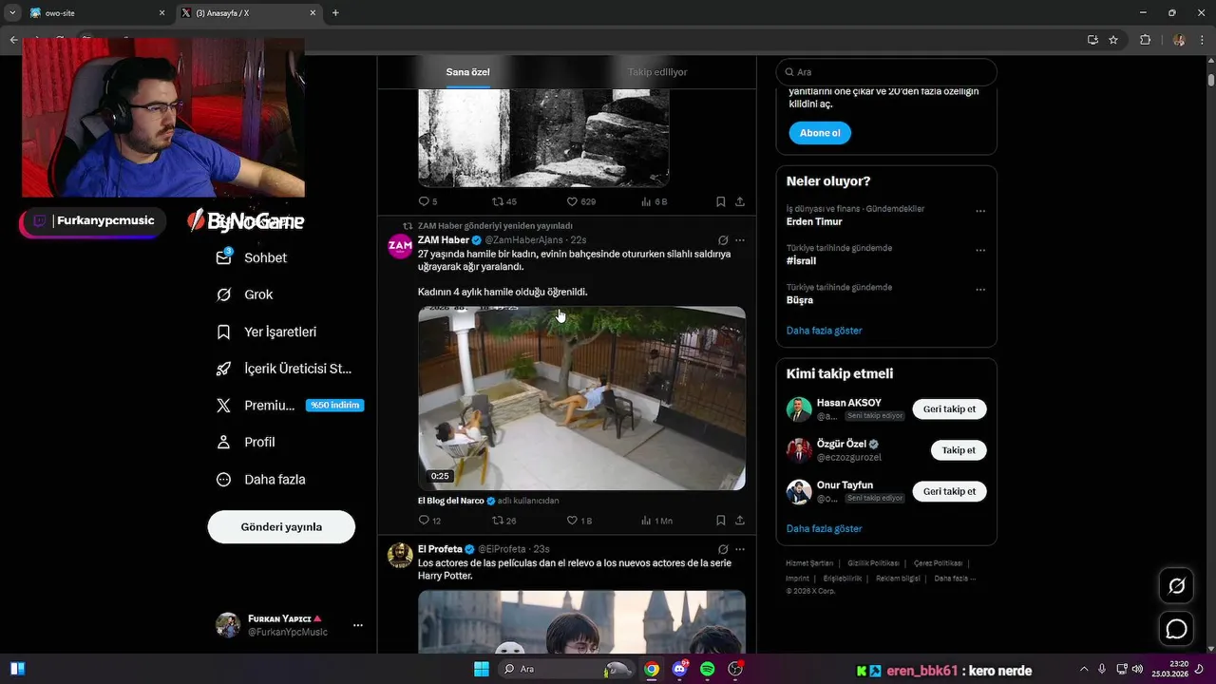Open El Blog del Narco source link
1216x684 pixels.
pyautogui.click(x=451, y=501)
